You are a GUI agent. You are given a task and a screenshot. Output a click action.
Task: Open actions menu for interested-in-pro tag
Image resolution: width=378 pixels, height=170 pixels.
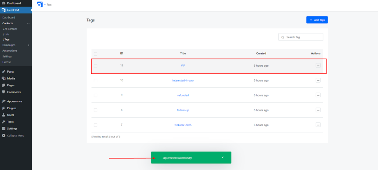pyautogui.click(x=318, y=80)
